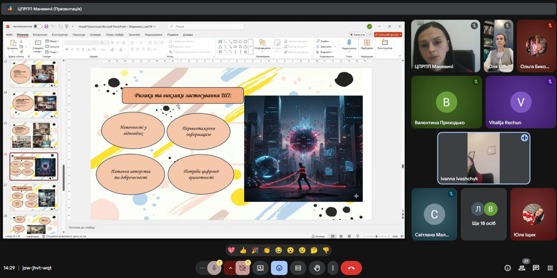Open the three-dot More options menu
Image resolution: width=557 pixels, height=278 pixels.
333,268
